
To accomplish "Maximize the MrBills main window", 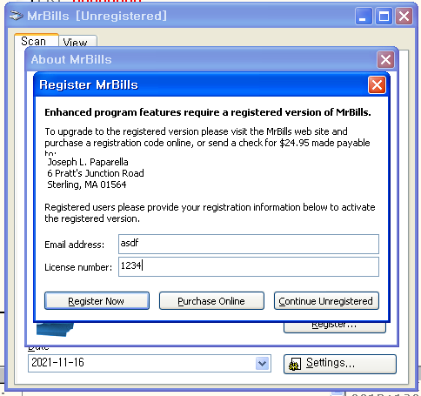I will [x=384, y=17].
